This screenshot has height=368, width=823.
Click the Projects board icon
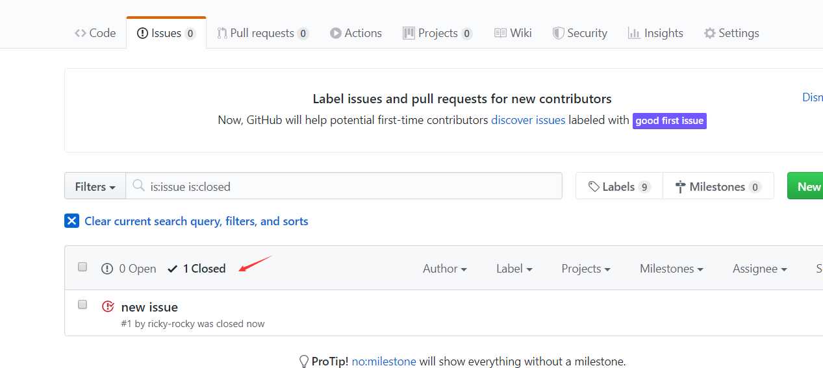[x=409, y=33]
